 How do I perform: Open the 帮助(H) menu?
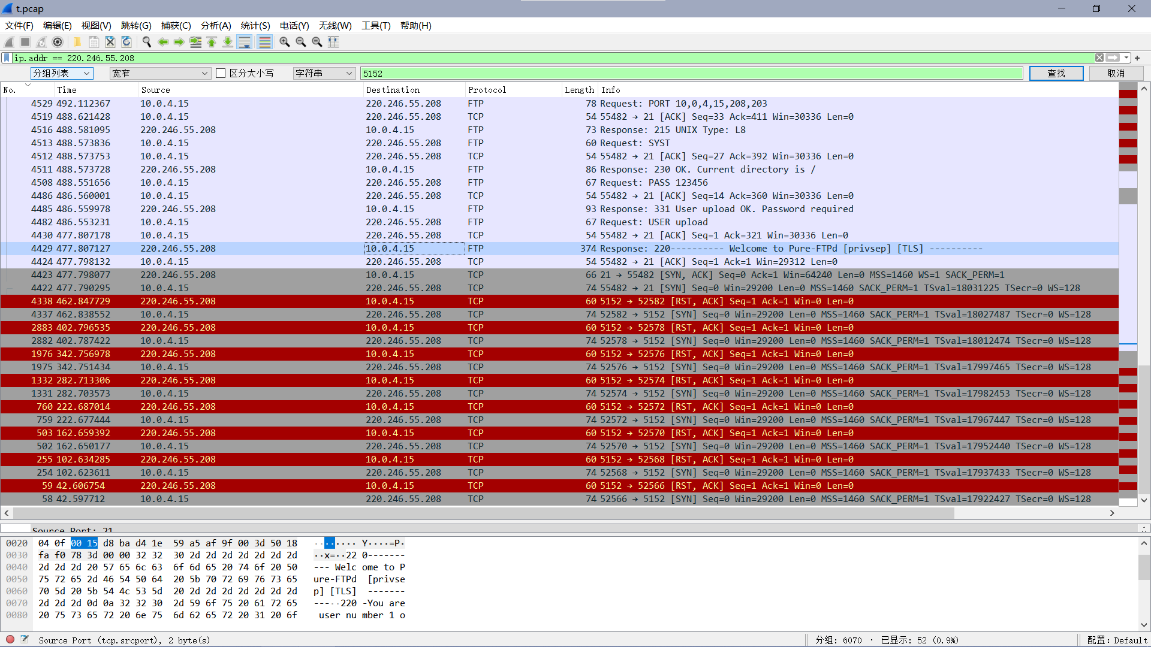point(416,26)
